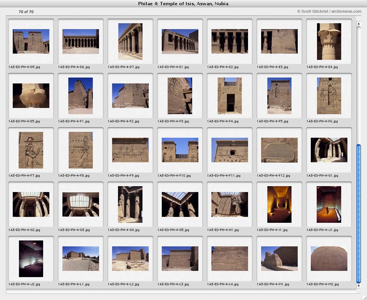
Task: Click thumbnail 1A3-EG-PH-4-M1.jpg
Action: 279,258
